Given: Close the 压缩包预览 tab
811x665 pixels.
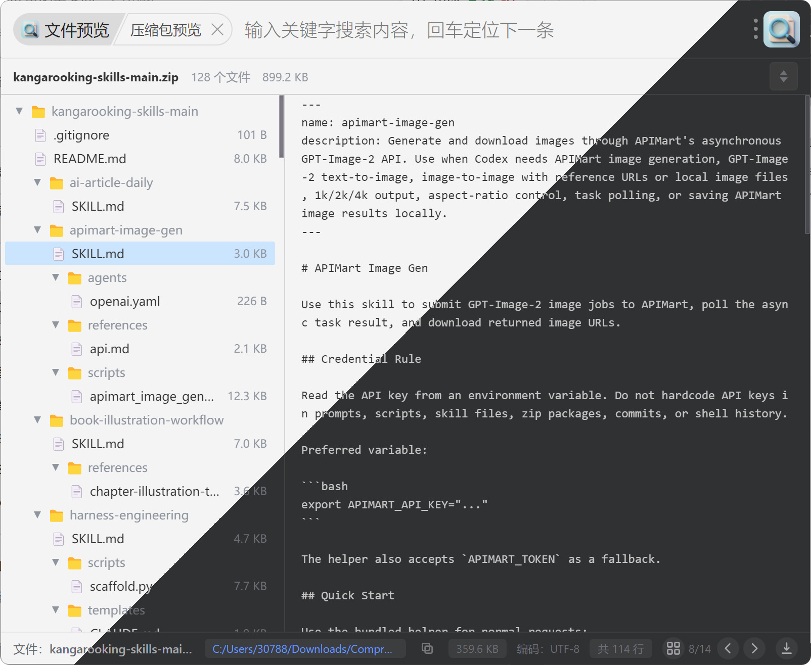Looking at the screenshot, I should 217,30.
